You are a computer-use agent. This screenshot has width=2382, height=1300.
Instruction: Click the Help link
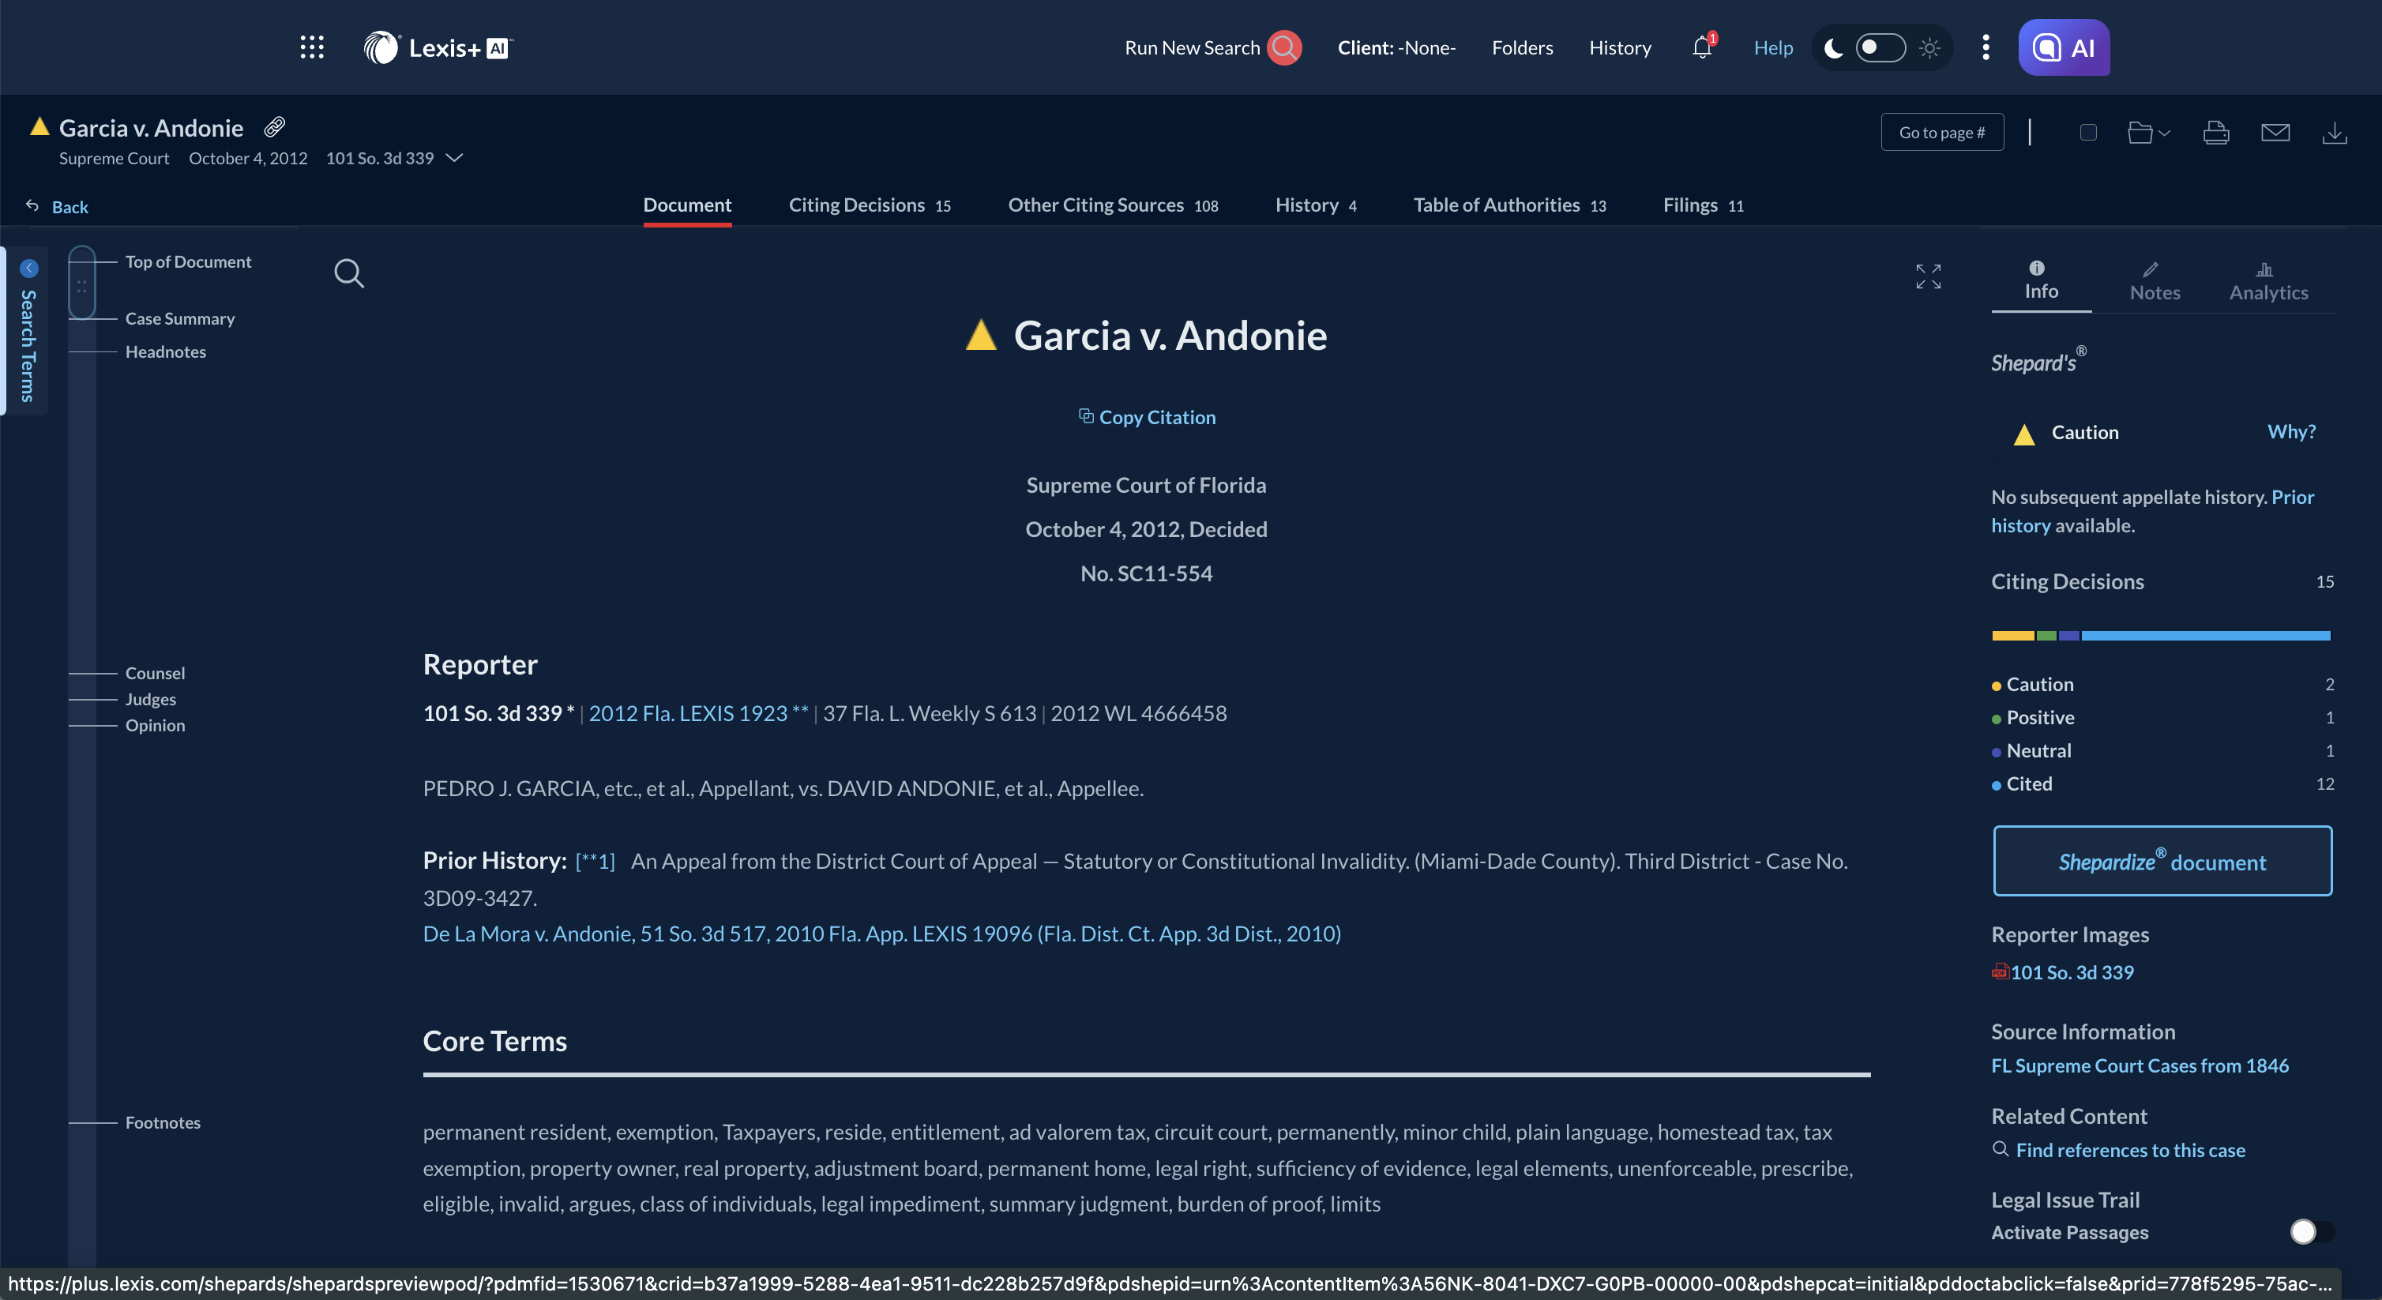click(1772, 47)
